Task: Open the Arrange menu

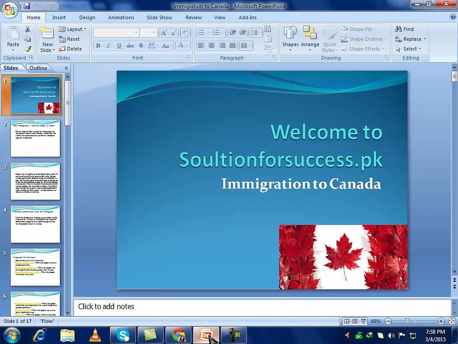Action: click(x=310, y=39)
